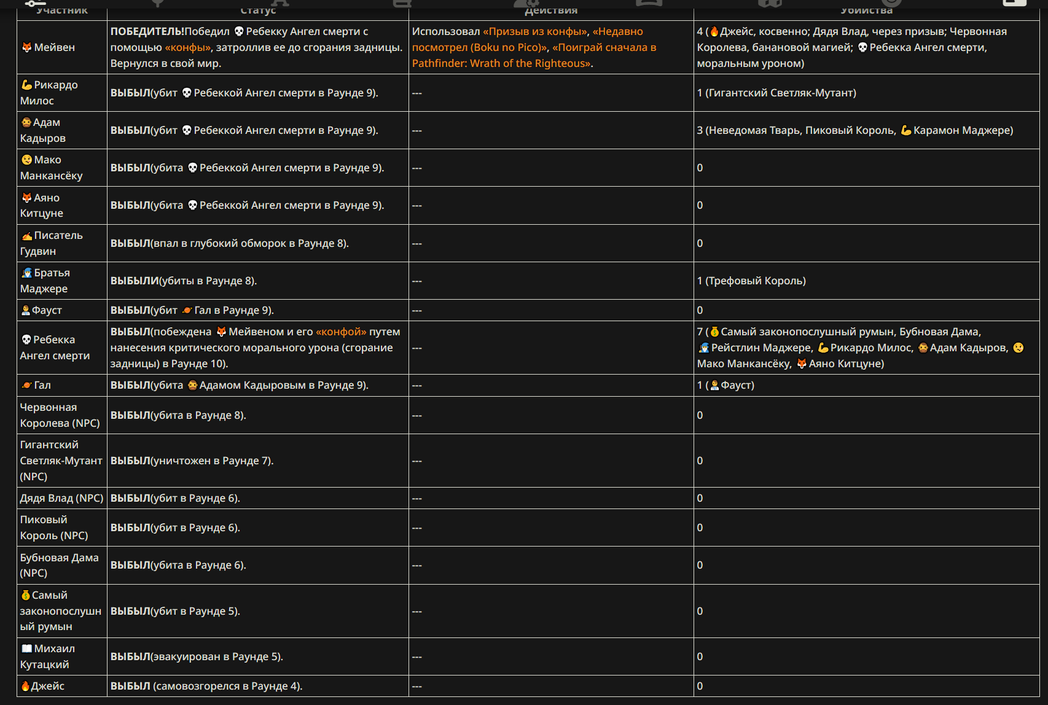Click the person emoji beside Фауст in participant column

point(26,310)
